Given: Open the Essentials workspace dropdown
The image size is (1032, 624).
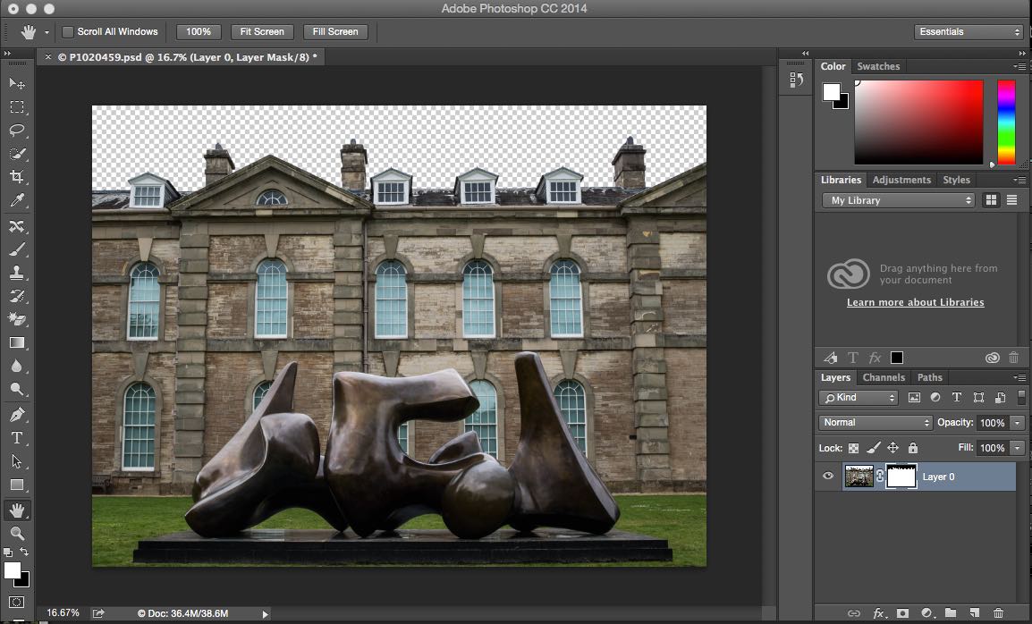Looking at the screenshot, I should coord(969,32).
